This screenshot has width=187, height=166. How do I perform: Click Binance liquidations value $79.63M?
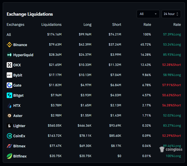[x=55, y=44]
